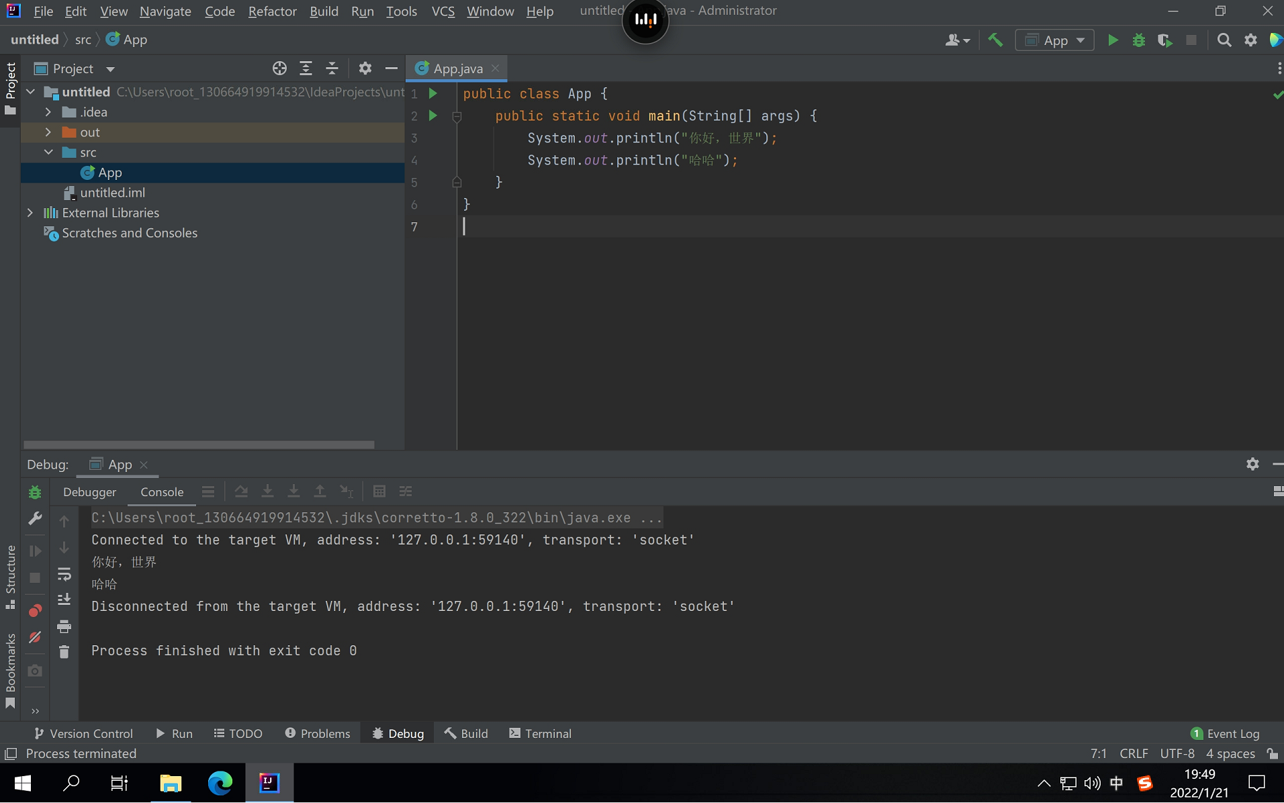Open Microsoft Edge from taskbar

[220, 783]
